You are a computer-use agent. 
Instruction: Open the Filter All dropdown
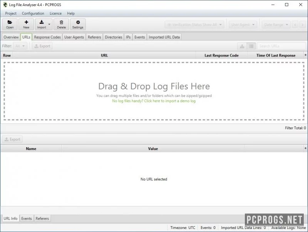pyautogui.click(x=20, y=46)
